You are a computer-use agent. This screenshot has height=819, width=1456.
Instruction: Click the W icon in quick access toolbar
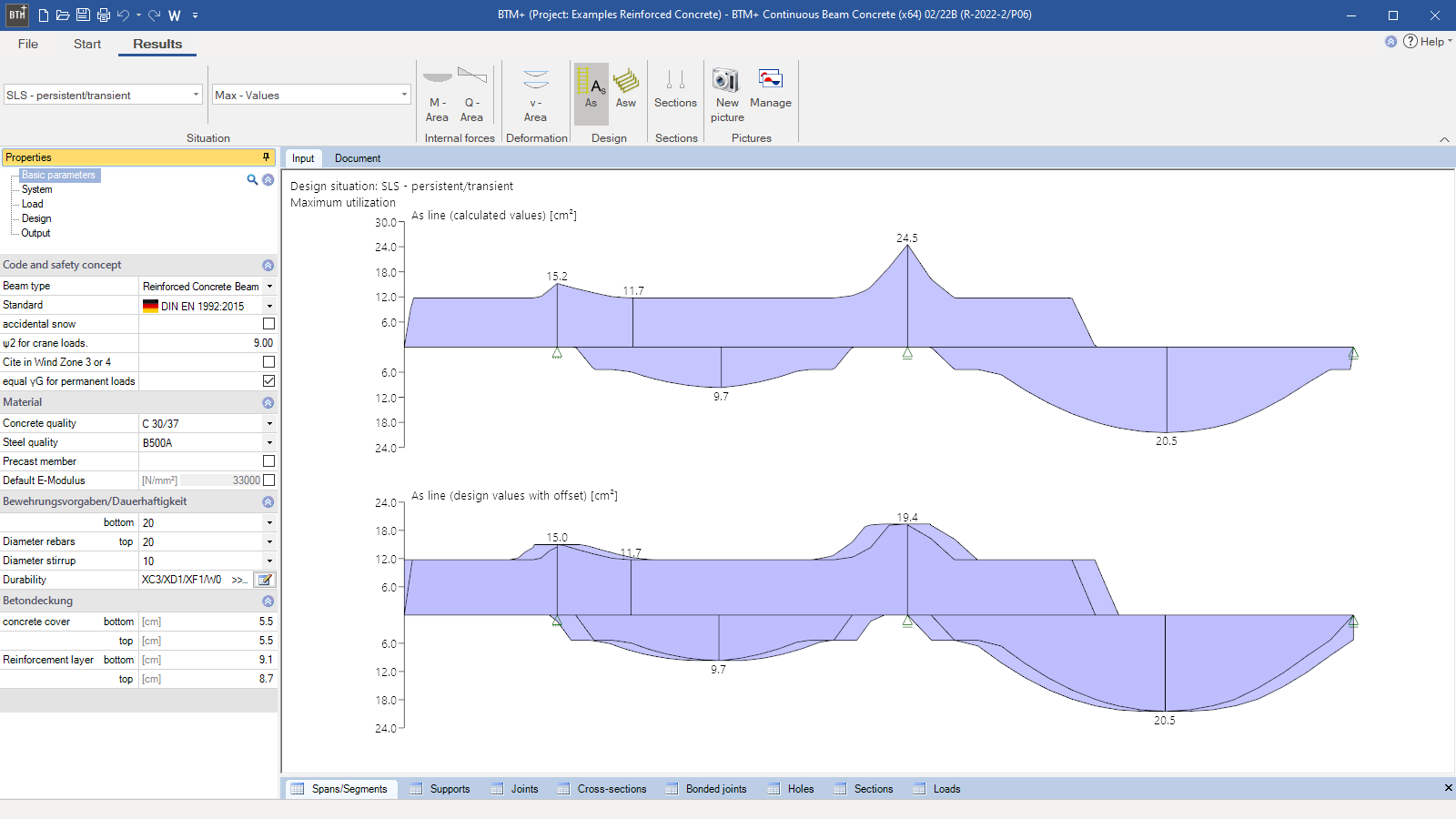pyautogui.click(x=175, y=15)
